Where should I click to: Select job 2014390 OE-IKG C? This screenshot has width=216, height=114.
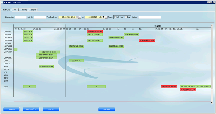[116, 46]
